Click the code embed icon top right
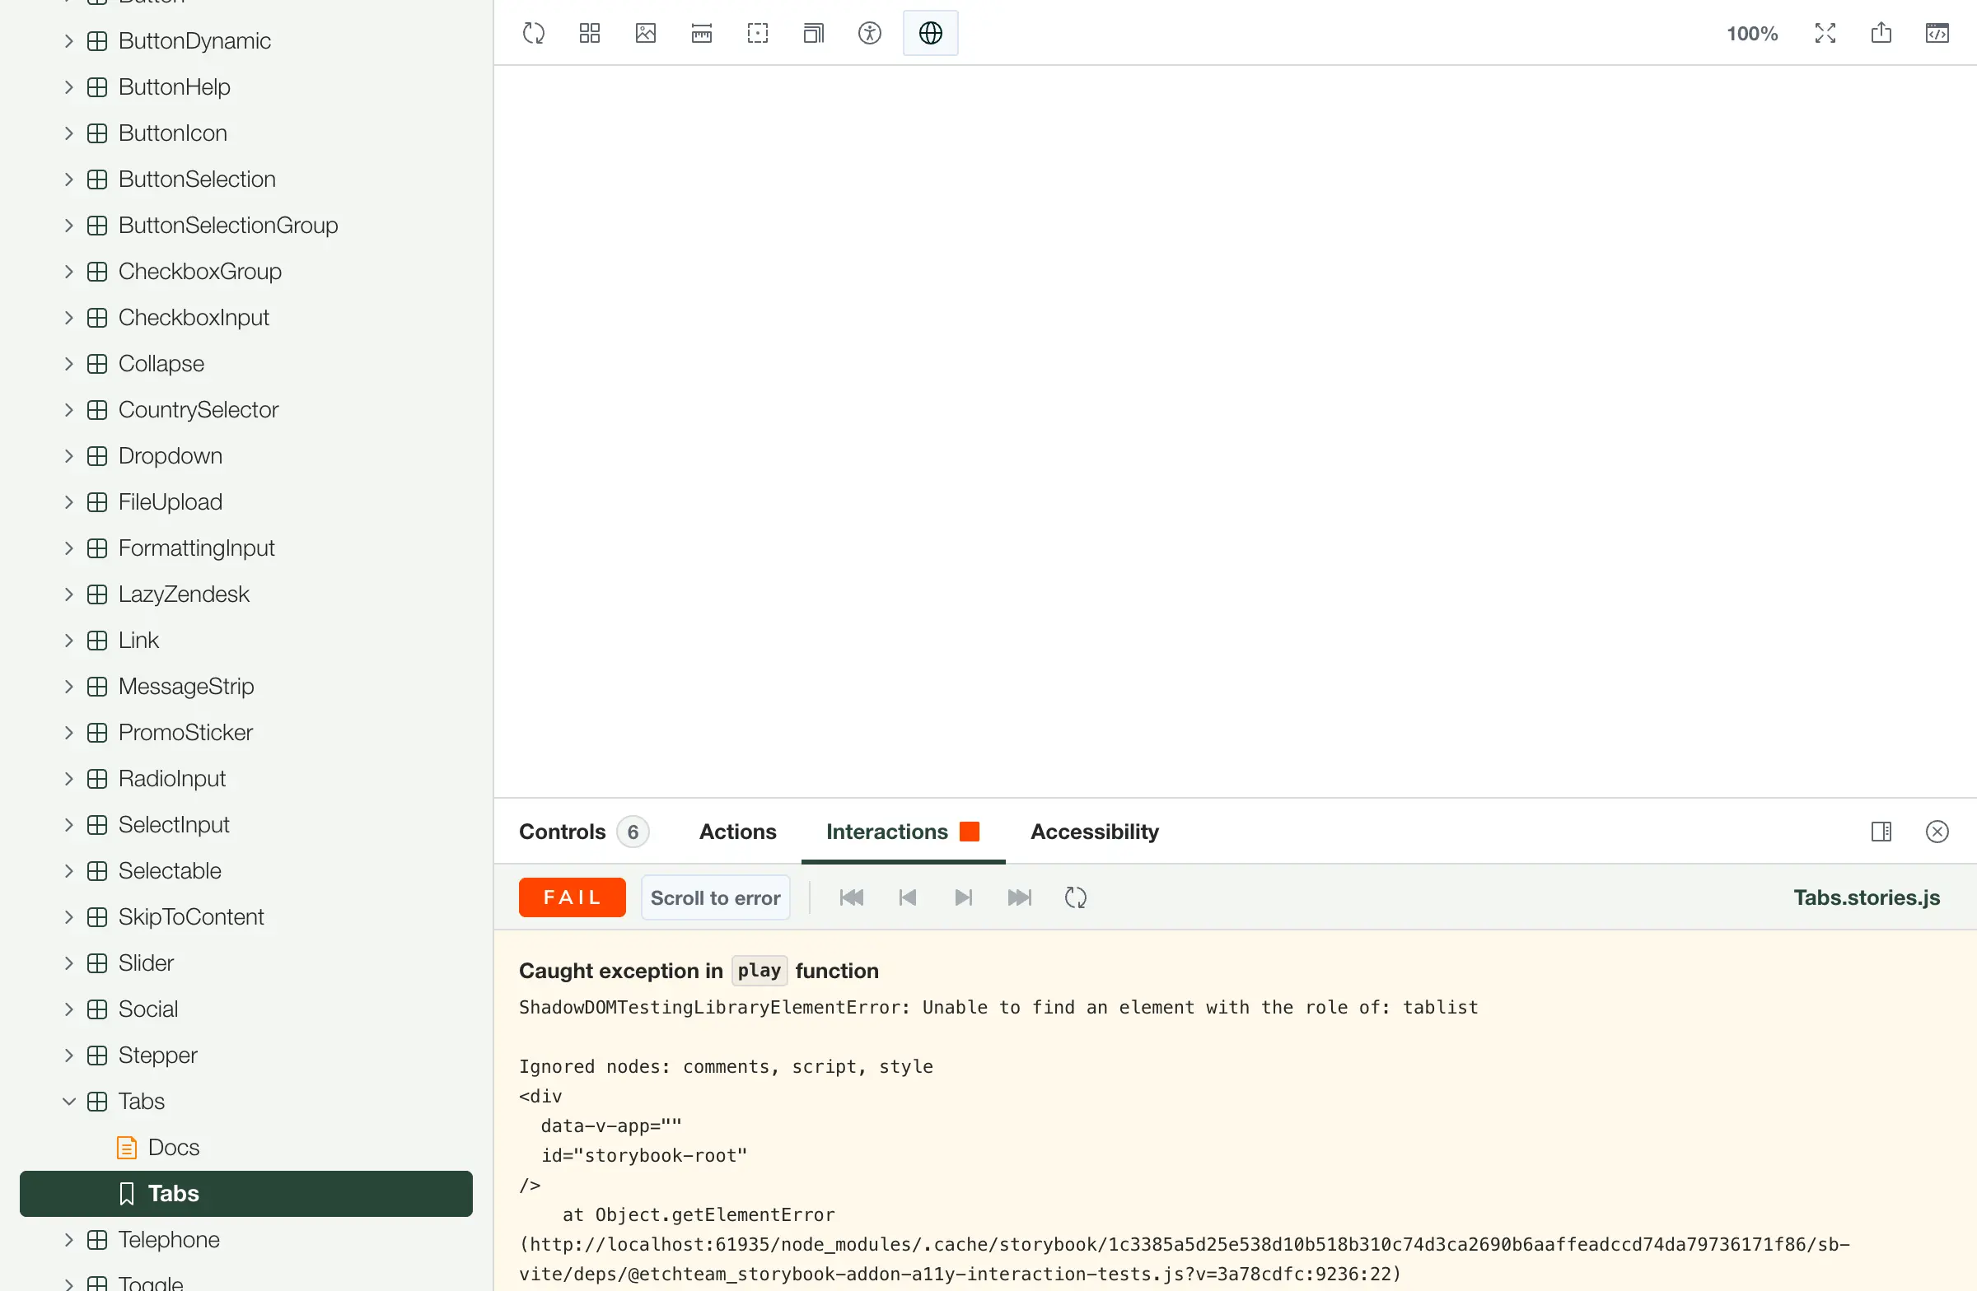The width and height of the screenshot is (1977, 1291). tap(1937, 33)
